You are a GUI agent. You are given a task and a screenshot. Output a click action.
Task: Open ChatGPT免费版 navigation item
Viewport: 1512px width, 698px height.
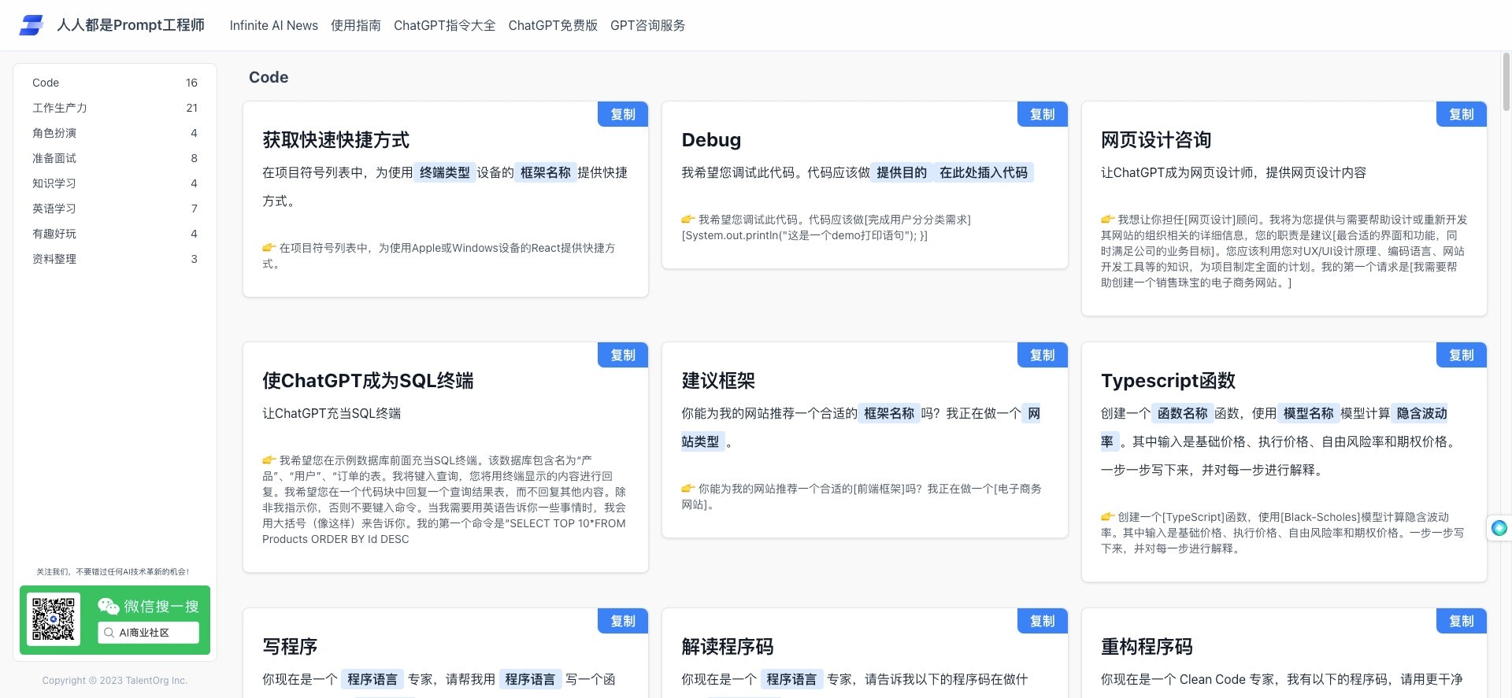pyautogui.click(x=553, y=25)
